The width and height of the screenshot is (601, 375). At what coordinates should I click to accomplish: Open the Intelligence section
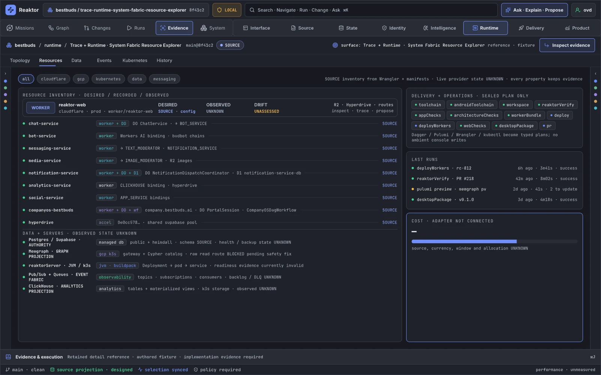point(440,28)
